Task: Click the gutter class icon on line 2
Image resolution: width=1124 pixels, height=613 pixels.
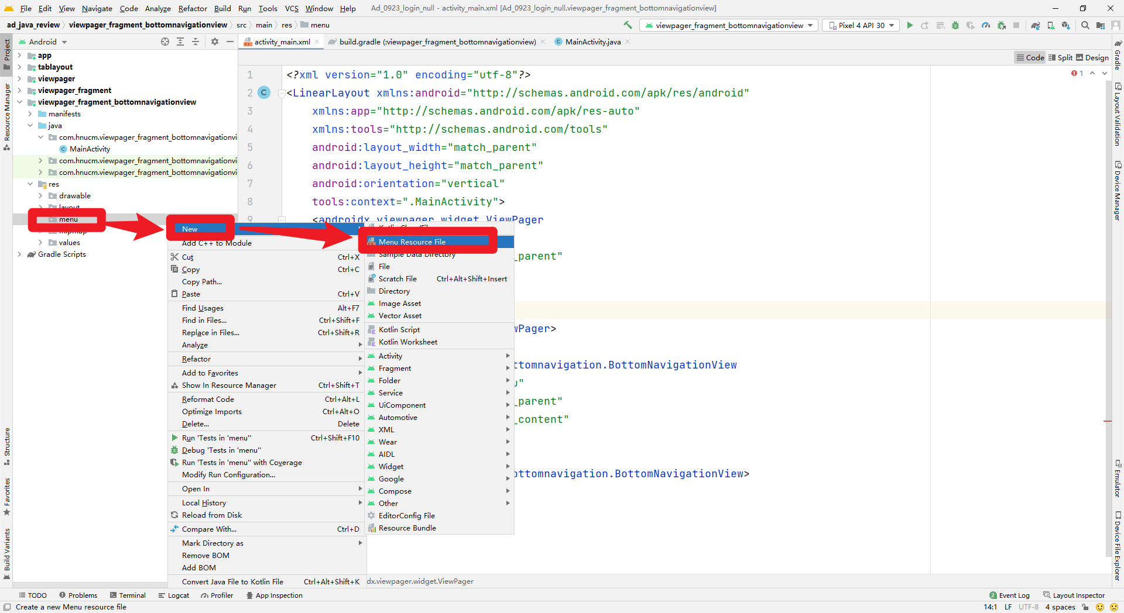Action: tap(264, 92)
